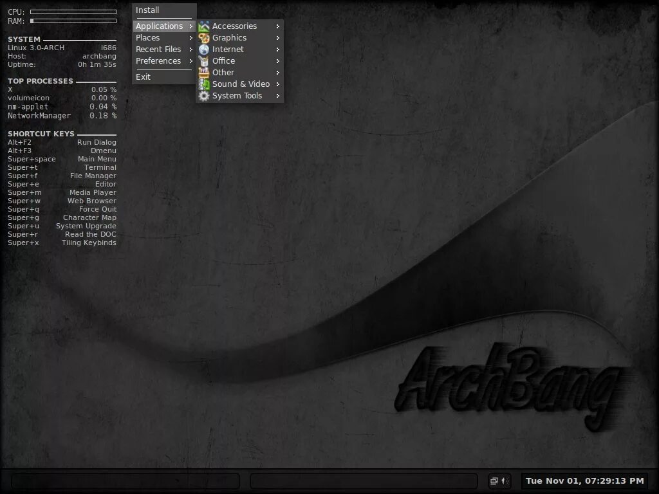Open the Preferences menu entry
This screenshot has width=659, height=494.
tap(164, 61)
